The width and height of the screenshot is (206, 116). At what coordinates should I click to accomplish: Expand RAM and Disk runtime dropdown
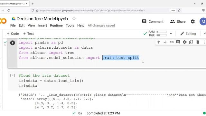click(171, 34)
